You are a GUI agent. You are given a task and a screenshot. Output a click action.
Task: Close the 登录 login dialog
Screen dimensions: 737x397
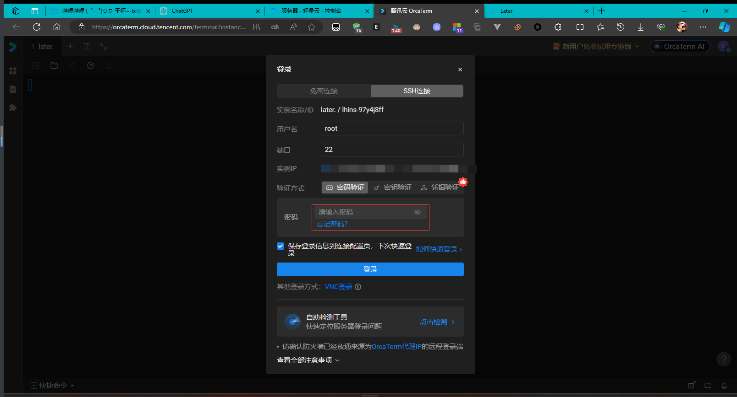click(x=460, y=70)
